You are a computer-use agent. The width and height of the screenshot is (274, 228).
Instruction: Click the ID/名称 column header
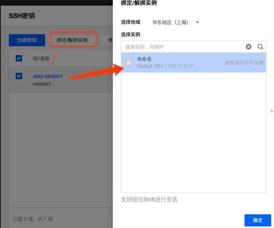coord(41,58)
